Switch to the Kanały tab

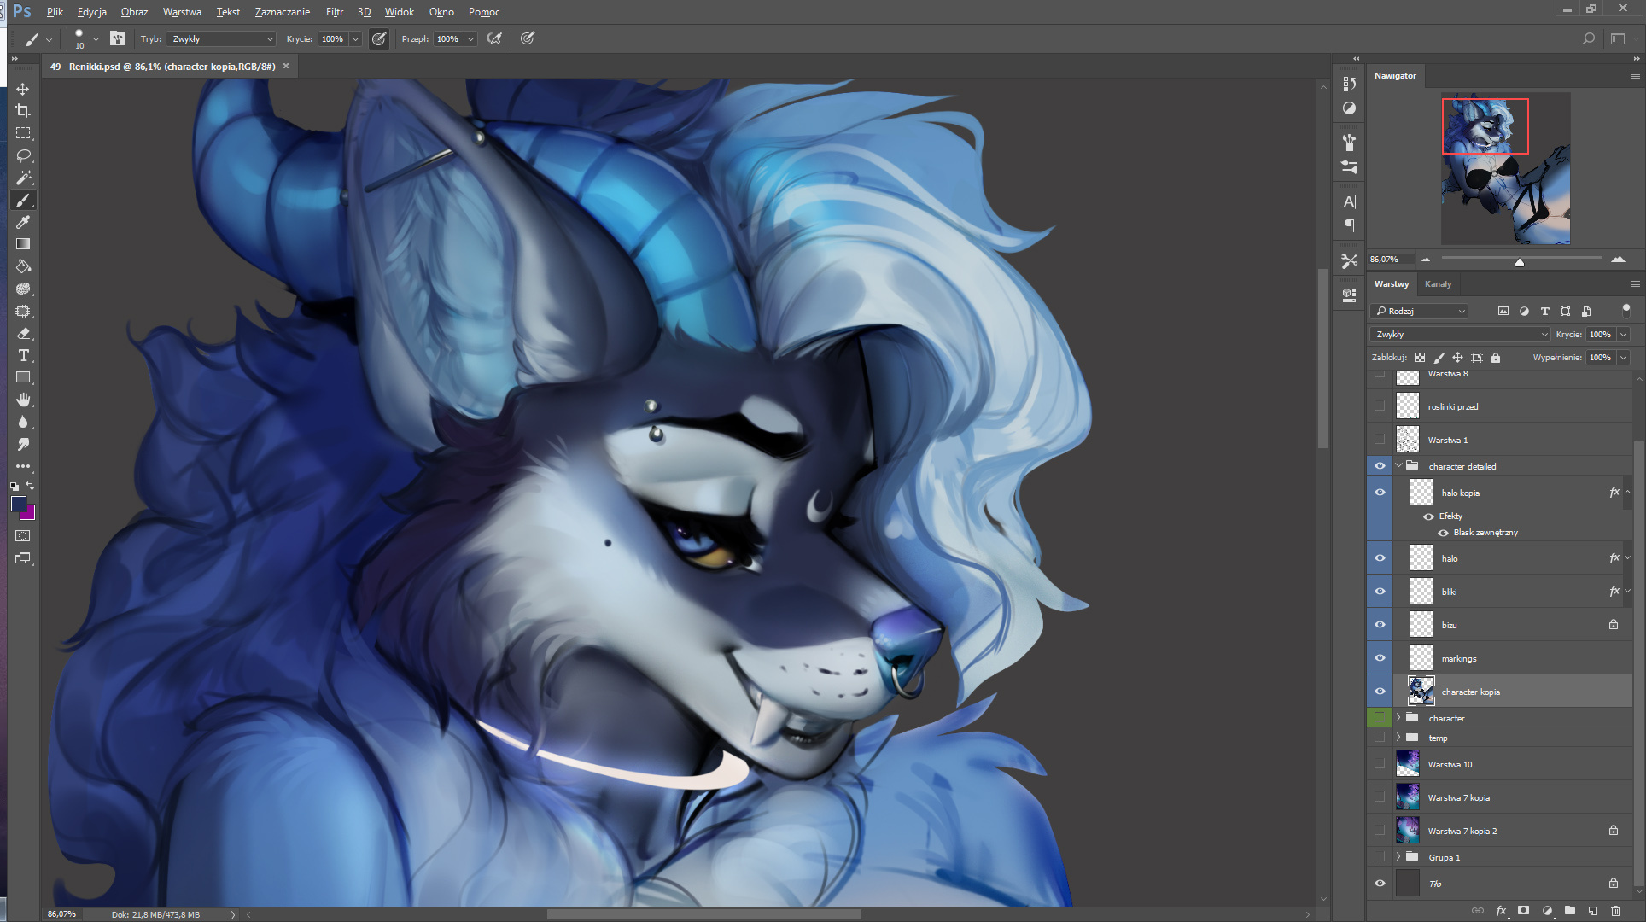[1438, 284]
